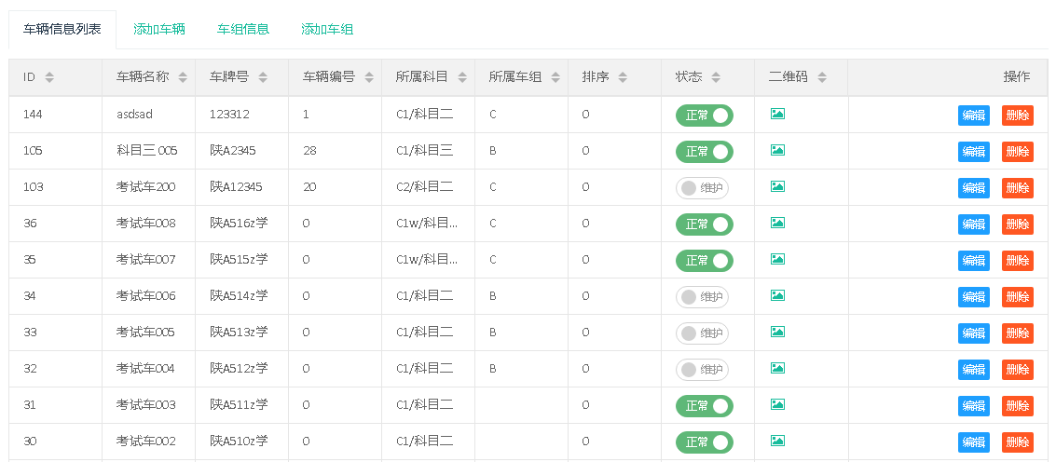Delete vehicle 考试车007 with 删除 button
This screenshot has width=1056, height=462.
pos(1017,260)
